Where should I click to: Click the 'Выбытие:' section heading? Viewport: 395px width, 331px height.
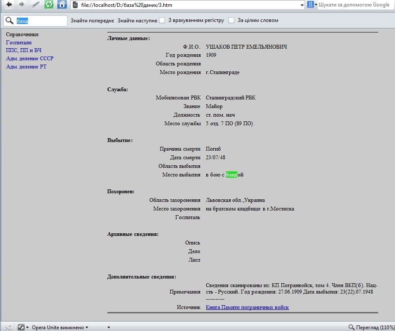tap(120, 140)
